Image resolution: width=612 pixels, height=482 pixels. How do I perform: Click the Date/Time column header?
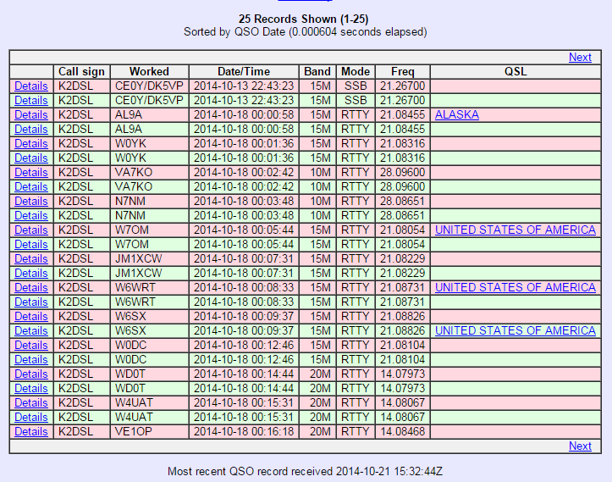tap(244, 71)
